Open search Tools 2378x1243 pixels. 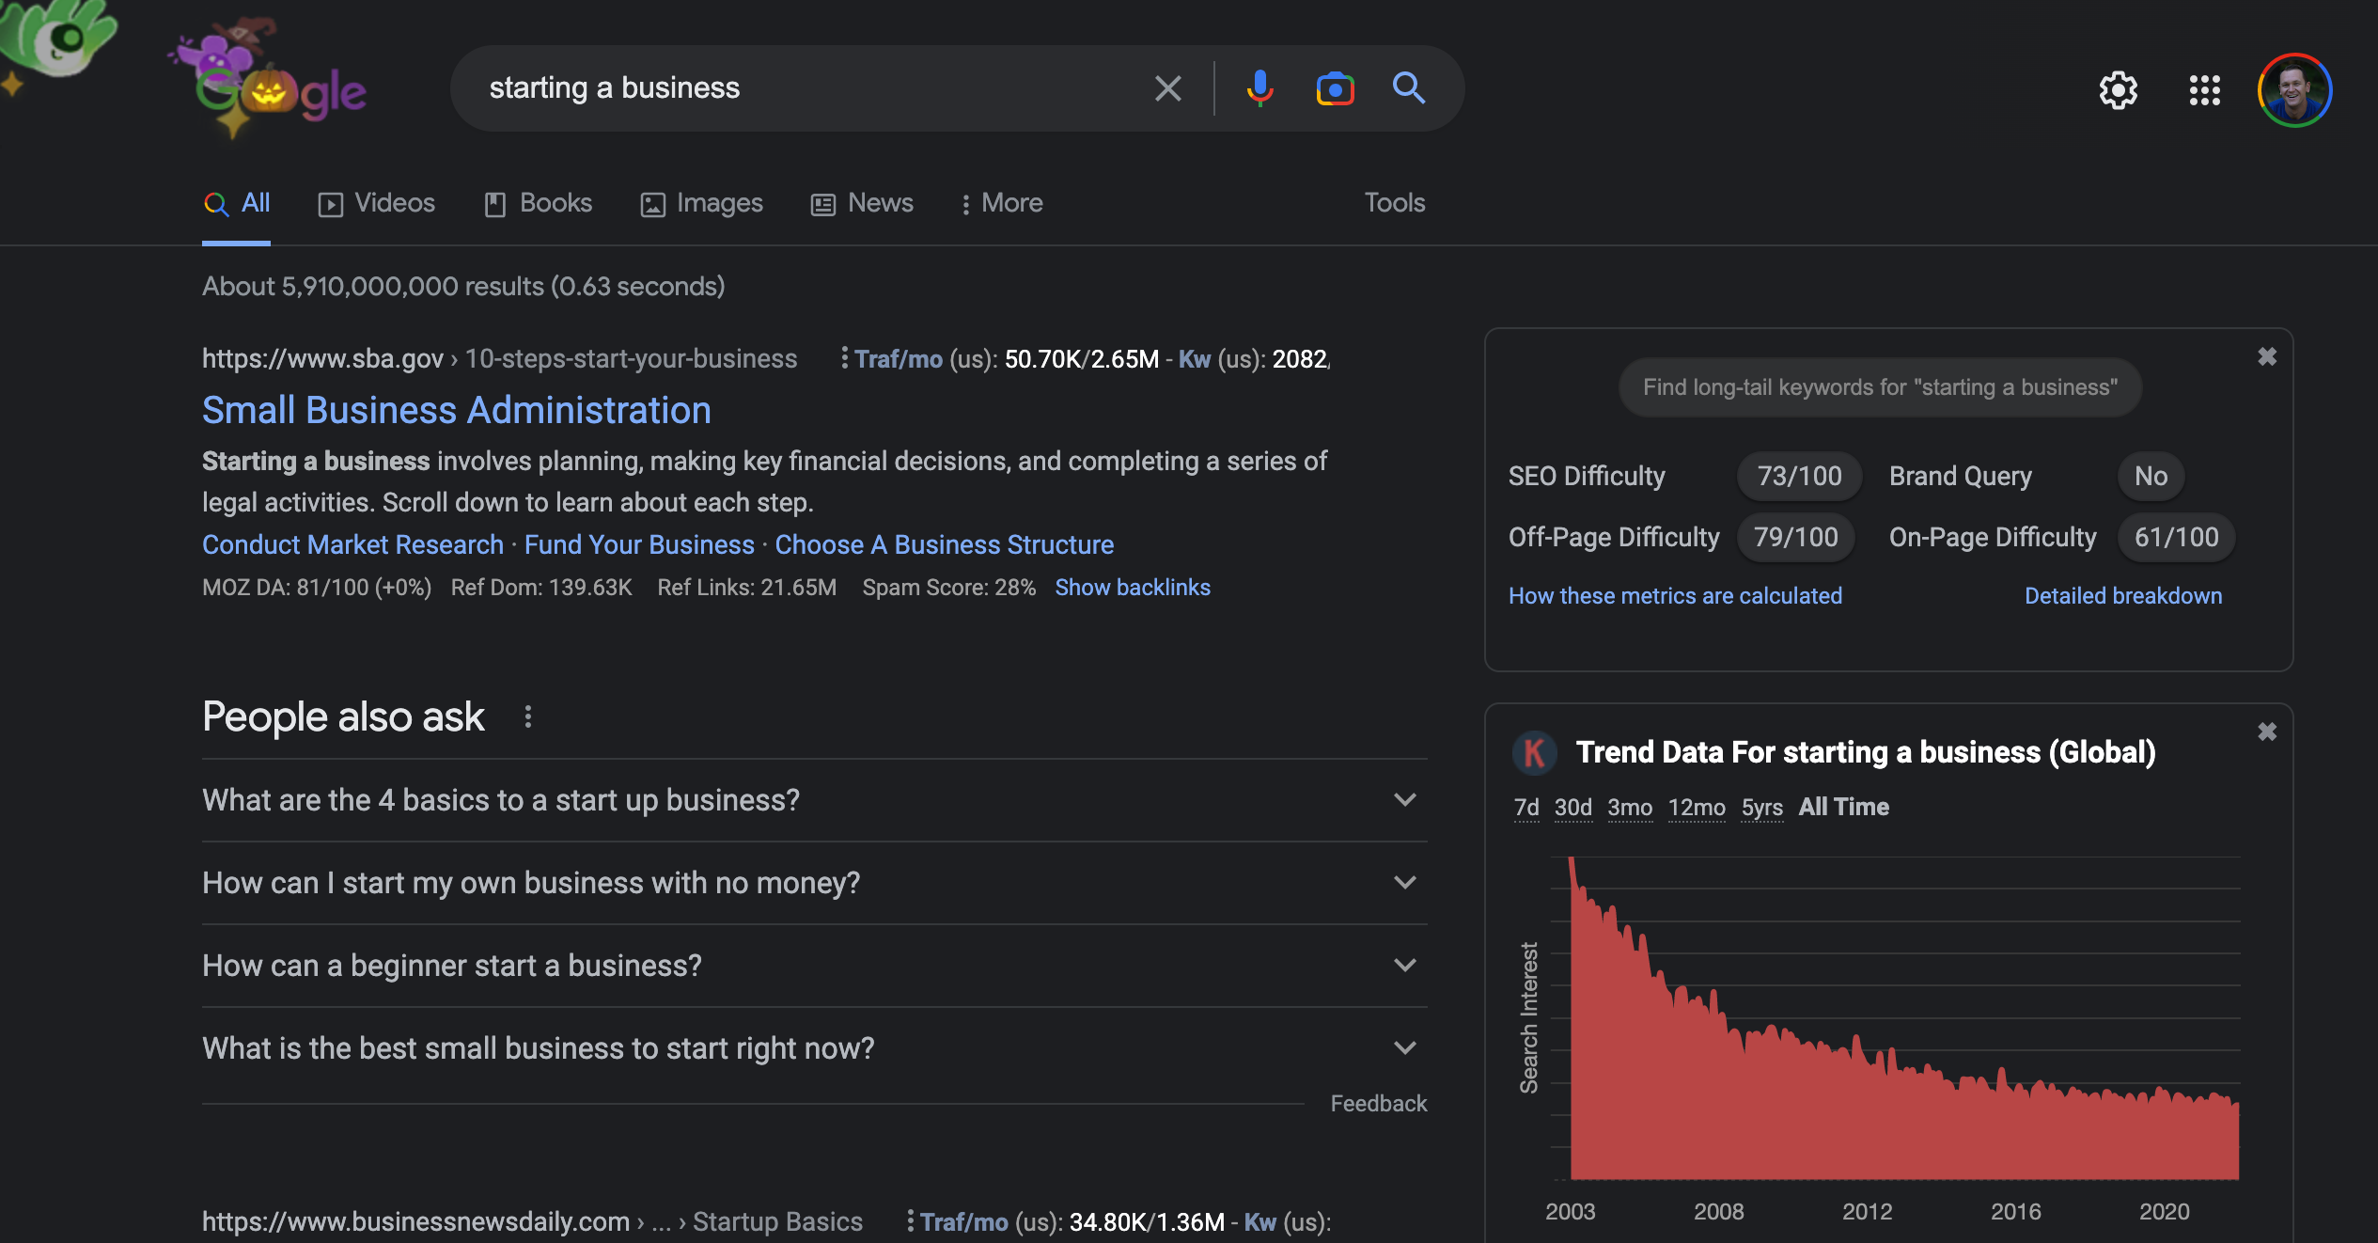pyautogui.click(x=1395, y=203)
